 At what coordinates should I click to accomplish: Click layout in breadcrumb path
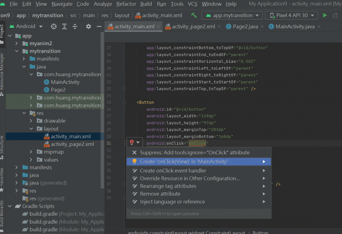tap(122, 15)
